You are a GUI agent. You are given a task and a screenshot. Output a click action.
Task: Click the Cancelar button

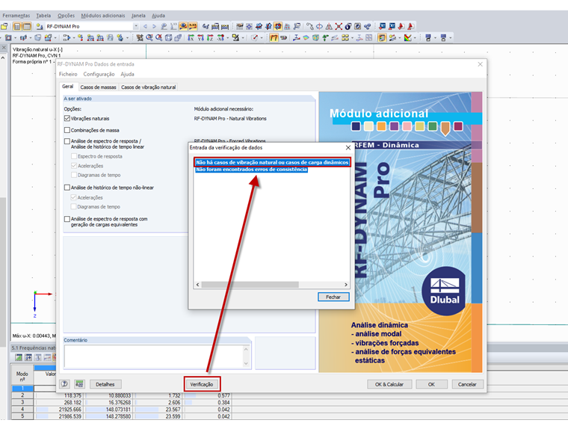pos(467,384)
